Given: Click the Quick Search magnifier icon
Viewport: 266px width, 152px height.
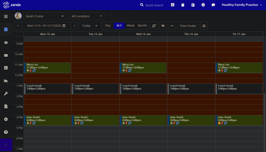Looking at the screenshot, I should (142, 5).
